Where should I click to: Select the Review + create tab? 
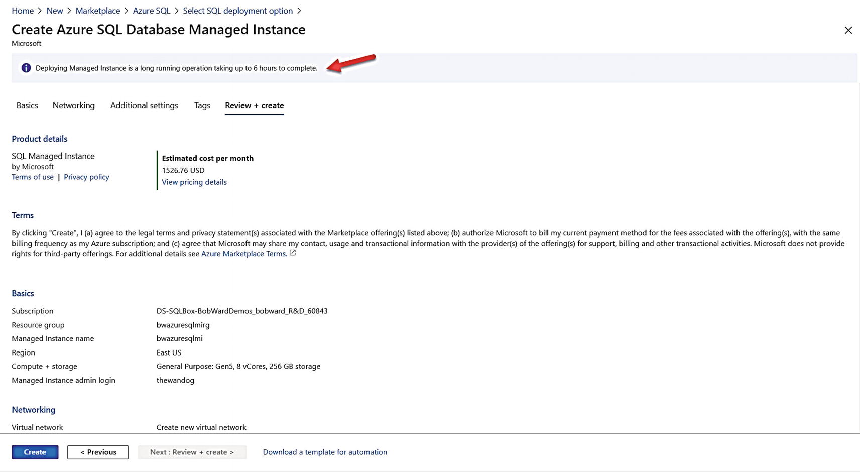coord(255,105)
